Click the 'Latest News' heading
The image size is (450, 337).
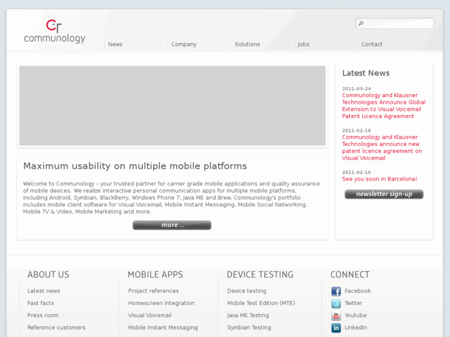[366, 73]
